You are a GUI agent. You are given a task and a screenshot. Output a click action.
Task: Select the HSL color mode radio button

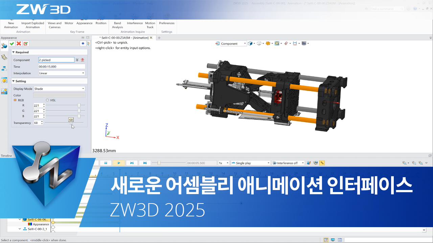(47, 100)
